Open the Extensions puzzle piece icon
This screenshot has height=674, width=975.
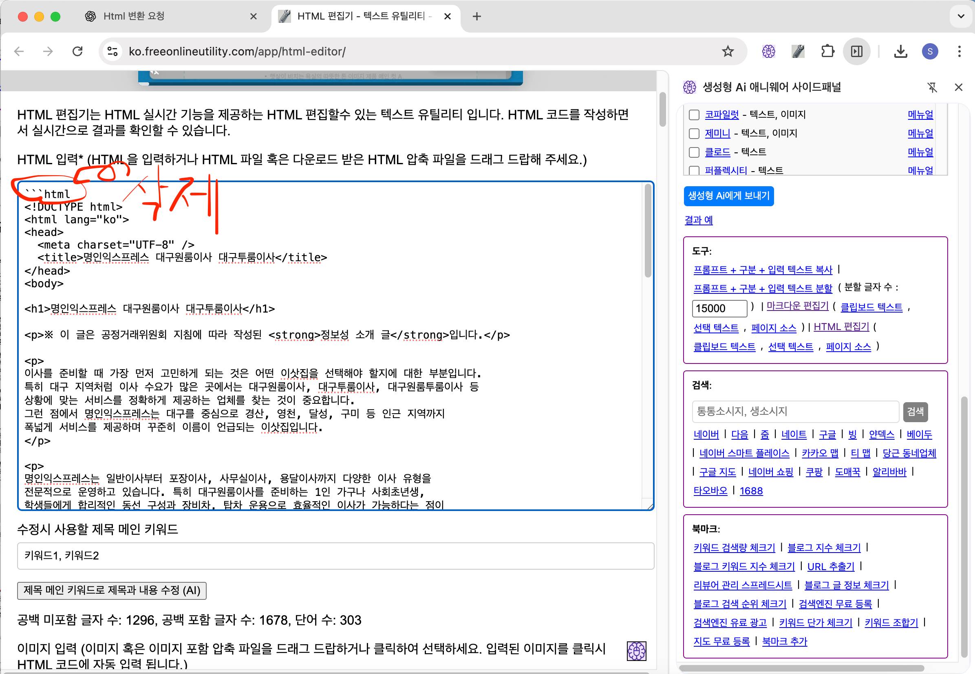pyautogui.click(x=827, y=51)
